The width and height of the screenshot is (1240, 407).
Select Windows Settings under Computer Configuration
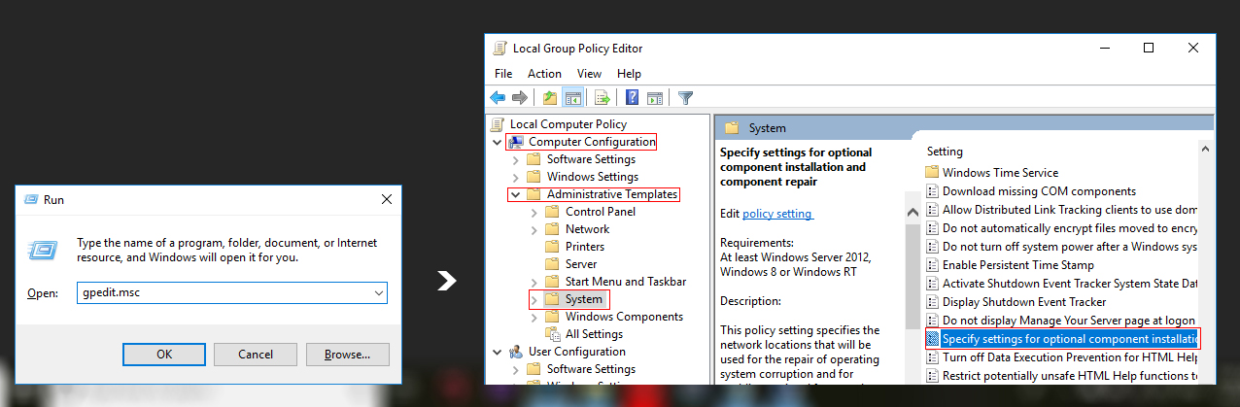click(593, 177)
